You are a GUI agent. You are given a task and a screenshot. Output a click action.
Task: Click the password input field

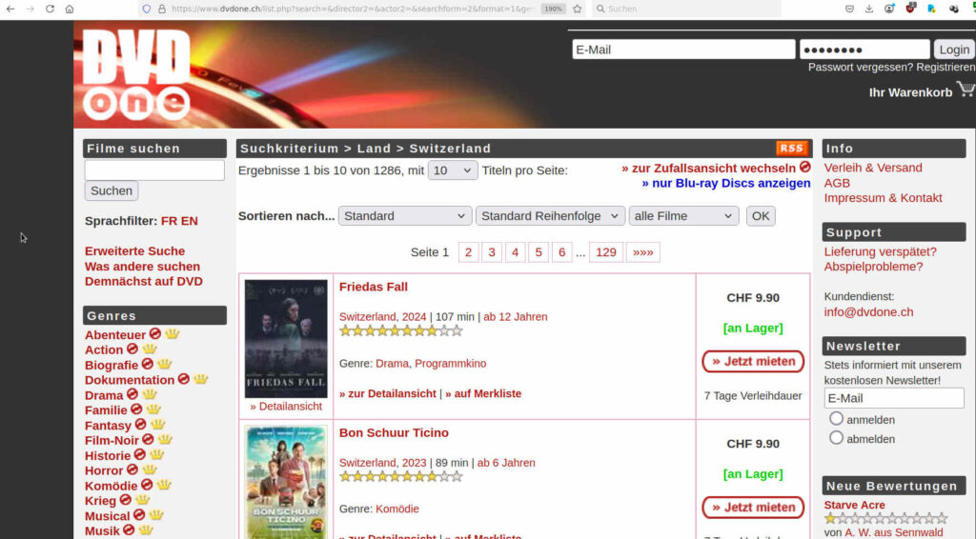click(864, 50)
